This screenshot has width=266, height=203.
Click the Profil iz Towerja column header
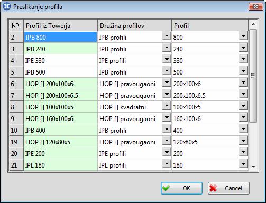(x=60, y=25)
